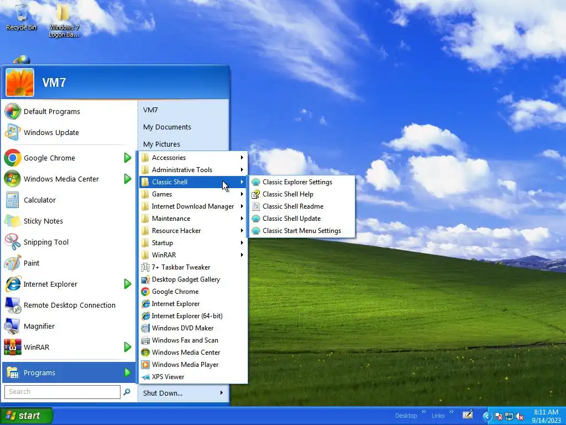This screenshot has height=425, width=566.
Task: Click the VM7 user picture flower
Action: click(x=20, y=82)
